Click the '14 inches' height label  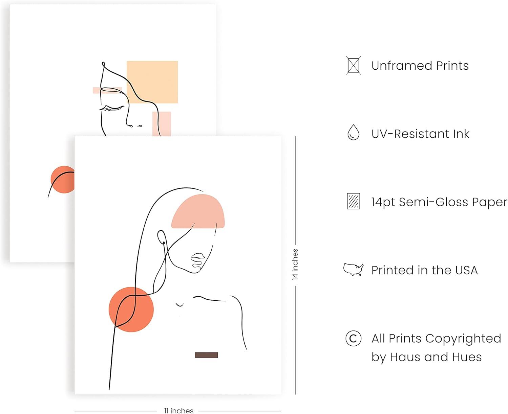point(295,264)
